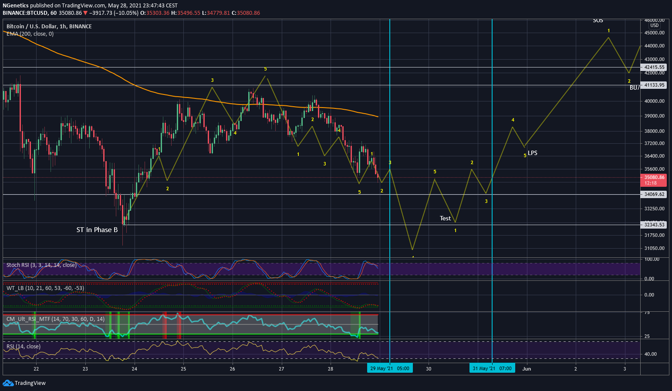Click the 'ST in Phase B' annotation
Viewport: 672px width, 391px height.
(97, 230)
